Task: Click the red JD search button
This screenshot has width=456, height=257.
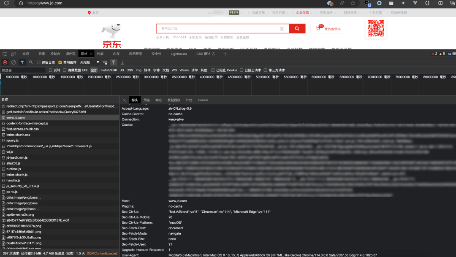Action: (x=297, y=29)
